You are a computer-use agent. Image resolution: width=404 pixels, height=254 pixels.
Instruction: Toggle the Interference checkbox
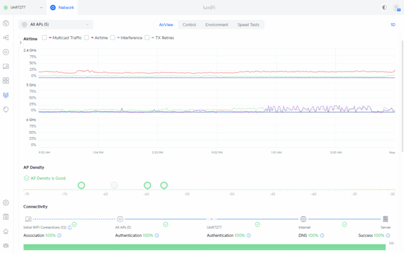[113, 38]
